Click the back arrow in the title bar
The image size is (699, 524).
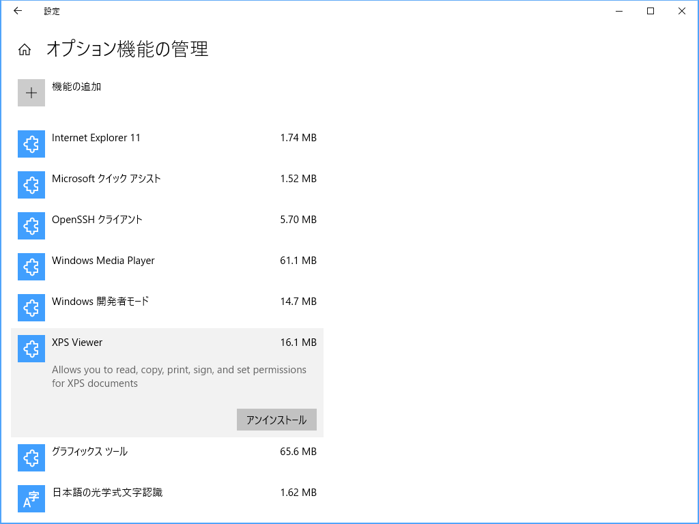(16, 11)
